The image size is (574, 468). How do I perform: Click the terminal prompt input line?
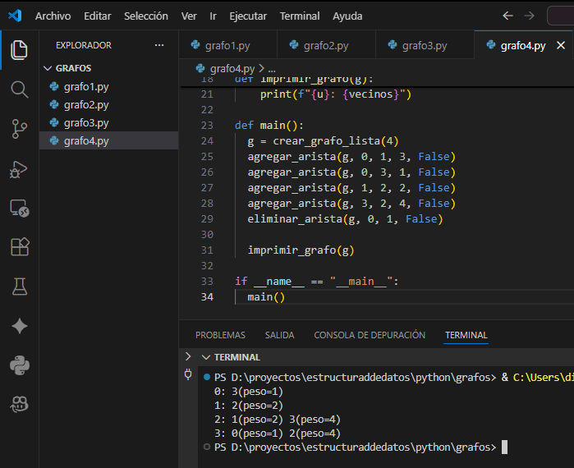click(x=504, y=447)
